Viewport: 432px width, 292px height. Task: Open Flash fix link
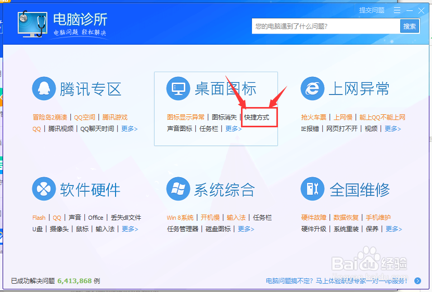click(39, 218)
